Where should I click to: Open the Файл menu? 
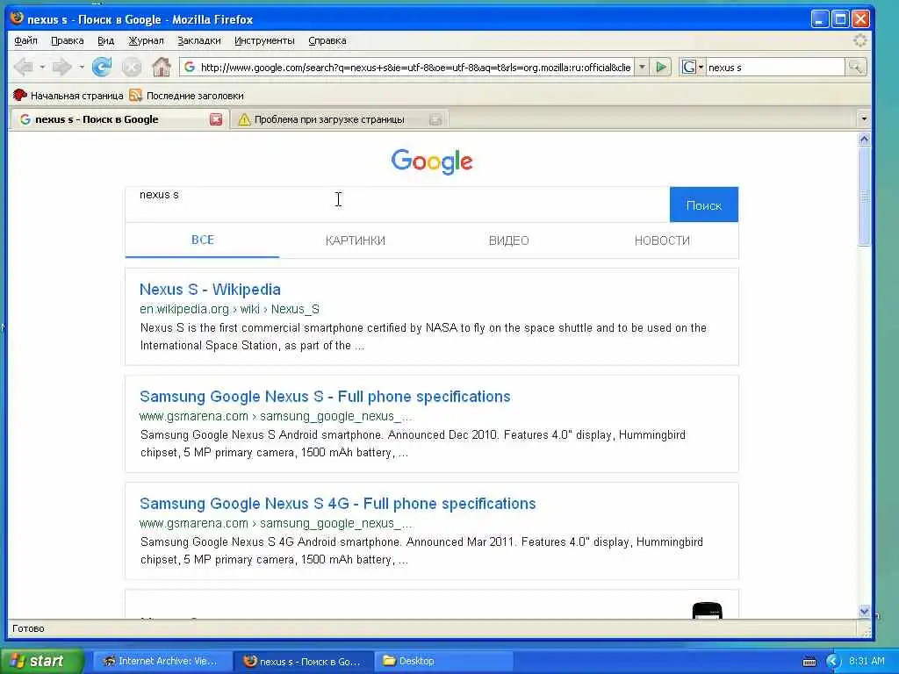[25, 40]
